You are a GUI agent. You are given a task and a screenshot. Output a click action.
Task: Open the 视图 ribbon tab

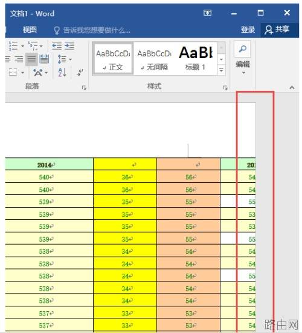(x=30, y=30)
